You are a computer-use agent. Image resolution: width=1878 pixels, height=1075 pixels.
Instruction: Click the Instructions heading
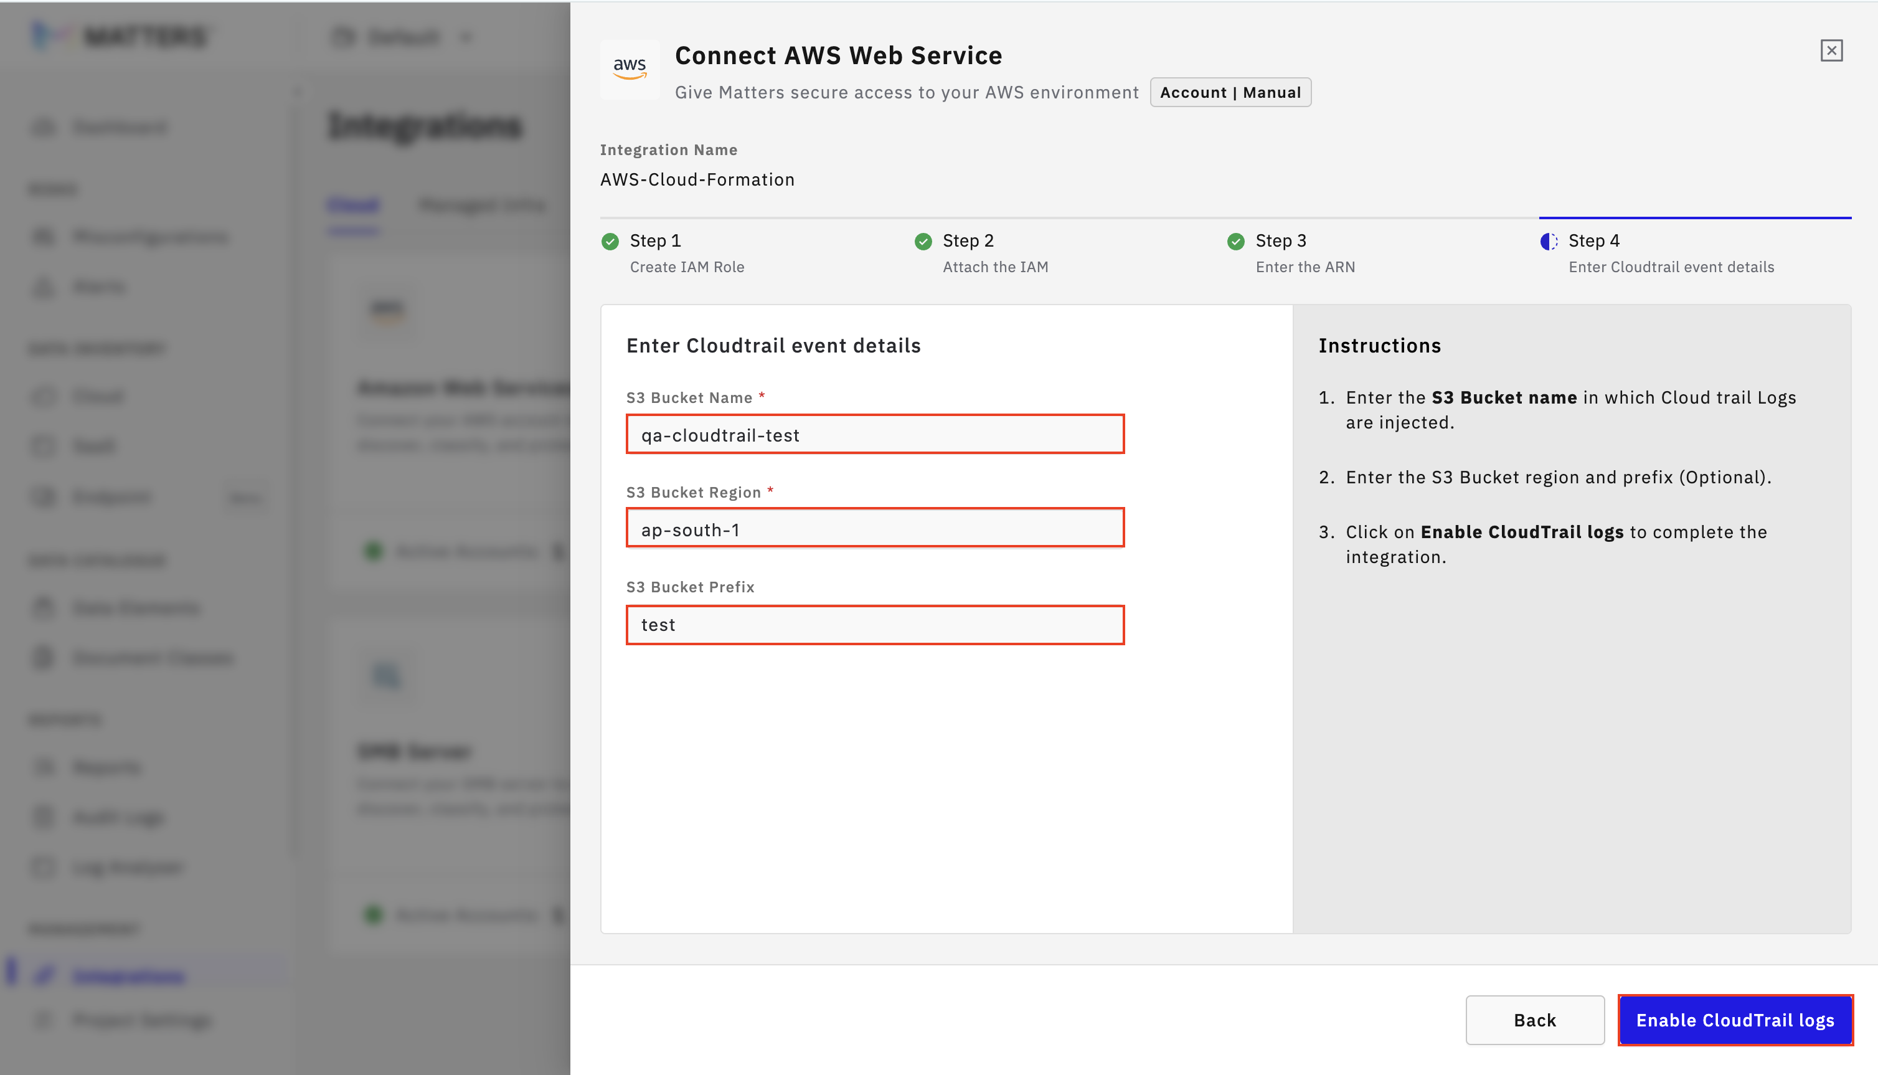pos(1380,346)
